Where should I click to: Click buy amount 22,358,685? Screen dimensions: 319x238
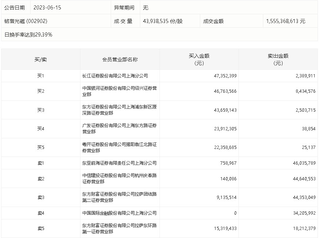click(225, 147)
